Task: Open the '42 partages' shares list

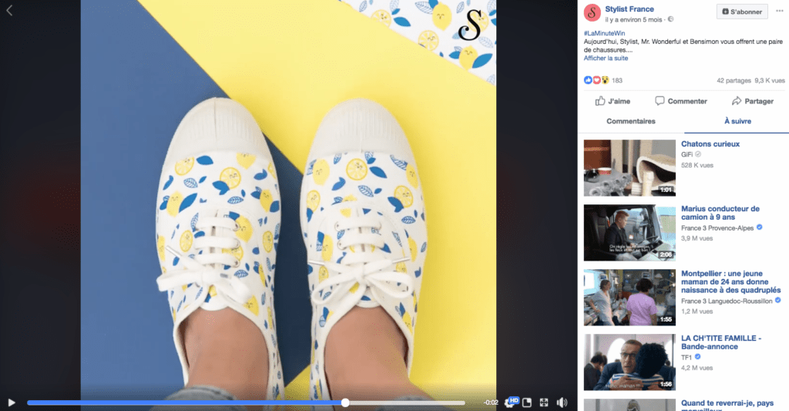Action: click(734, 81)
